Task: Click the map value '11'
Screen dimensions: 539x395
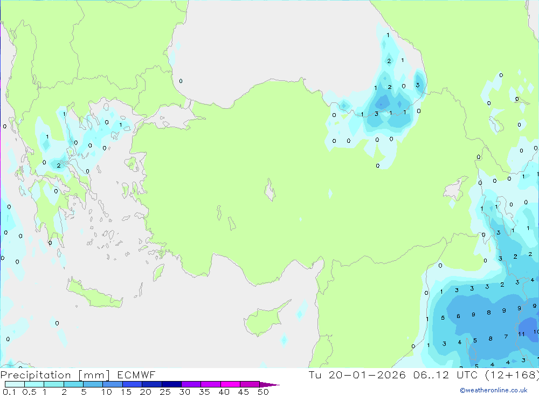Action: [x=521, y=334]
